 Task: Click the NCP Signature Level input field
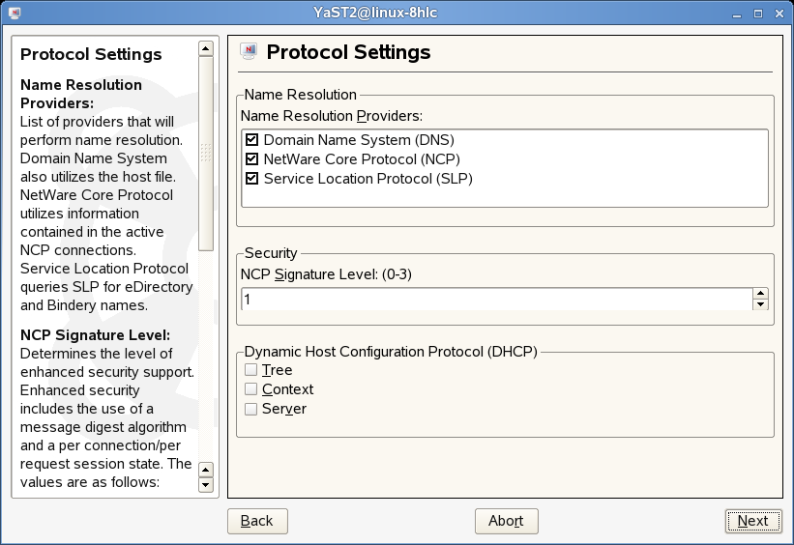tap(495, 300)
